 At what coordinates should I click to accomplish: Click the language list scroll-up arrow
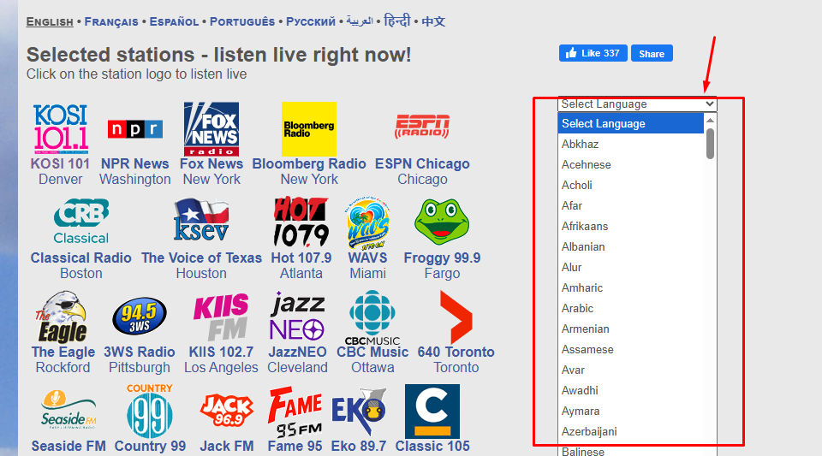click(710, 121)
